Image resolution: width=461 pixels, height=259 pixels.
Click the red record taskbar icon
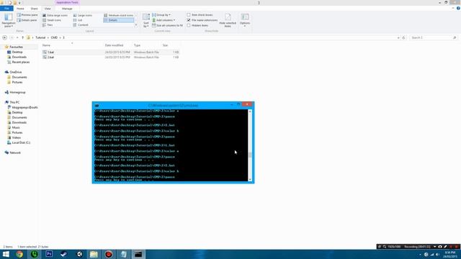coord(109,254)
